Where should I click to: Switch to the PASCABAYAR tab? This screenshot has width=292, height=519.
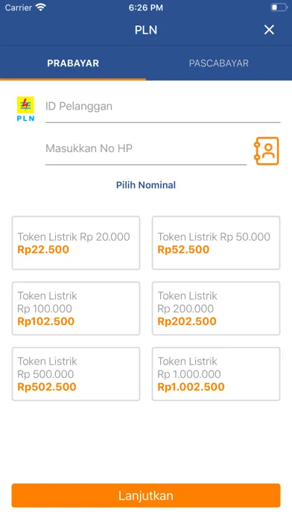pyautogui.click(x=219, y=63)
